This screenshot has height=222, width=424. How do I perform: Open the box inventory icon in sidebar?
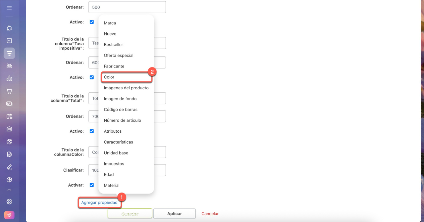[9, 180]
